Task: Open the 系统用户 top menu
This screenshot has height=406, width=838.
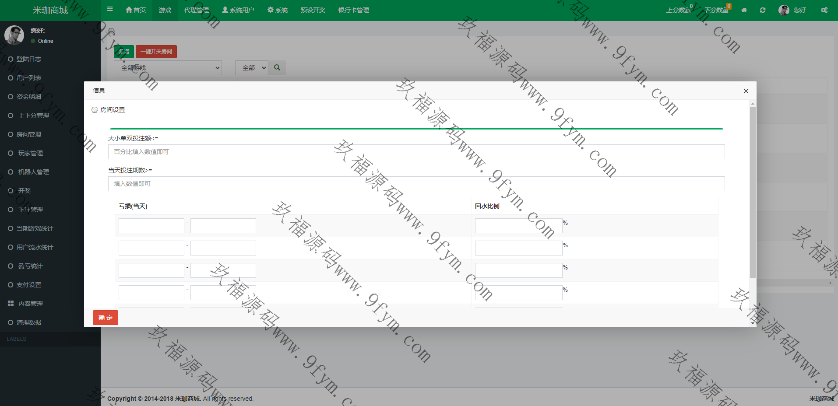Action: tap(238, 10)
